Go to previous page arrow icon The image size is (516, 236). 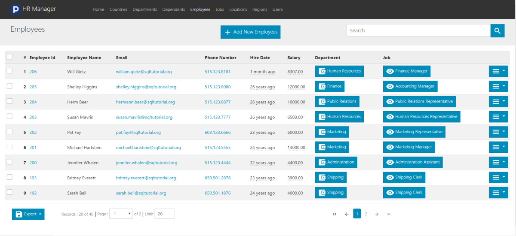click(x=347, y=214)
